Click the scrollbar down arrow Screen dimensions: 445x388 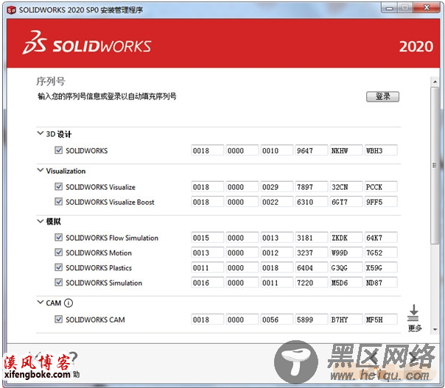[x=435, y=329]
